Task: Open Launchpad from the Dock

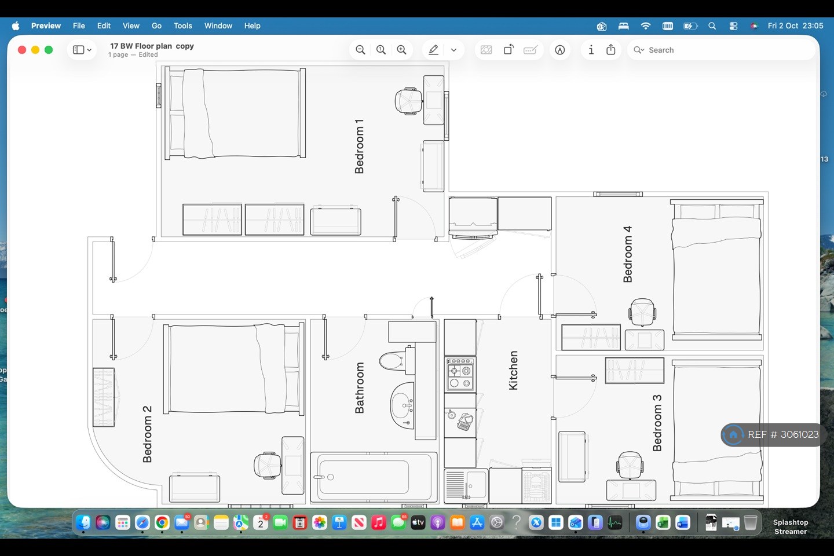Action: tap(123, 522)
